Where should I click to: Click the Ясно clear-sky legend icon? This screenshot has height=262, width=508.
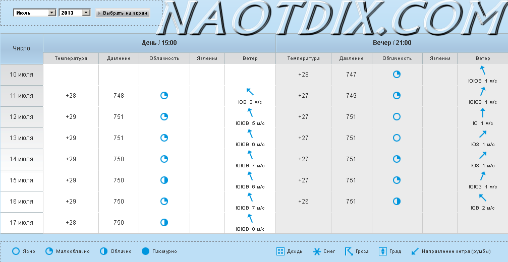pos(16,251)
